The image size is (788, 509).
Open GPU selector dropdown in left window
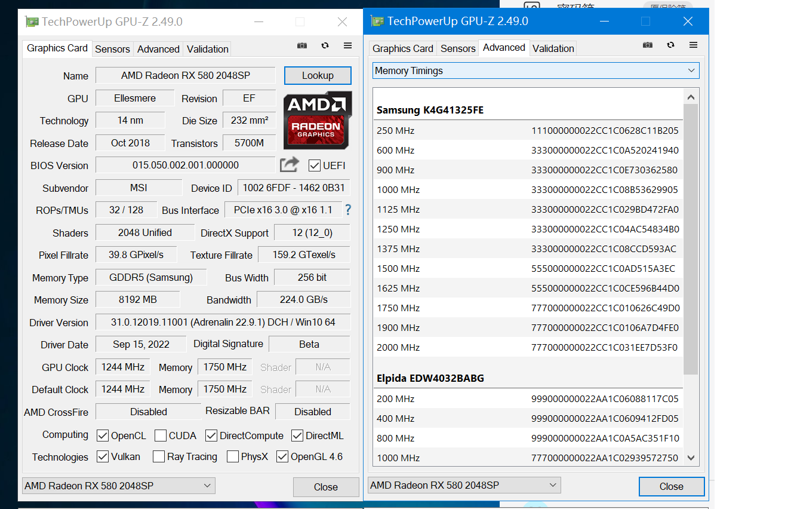(118, 486)
